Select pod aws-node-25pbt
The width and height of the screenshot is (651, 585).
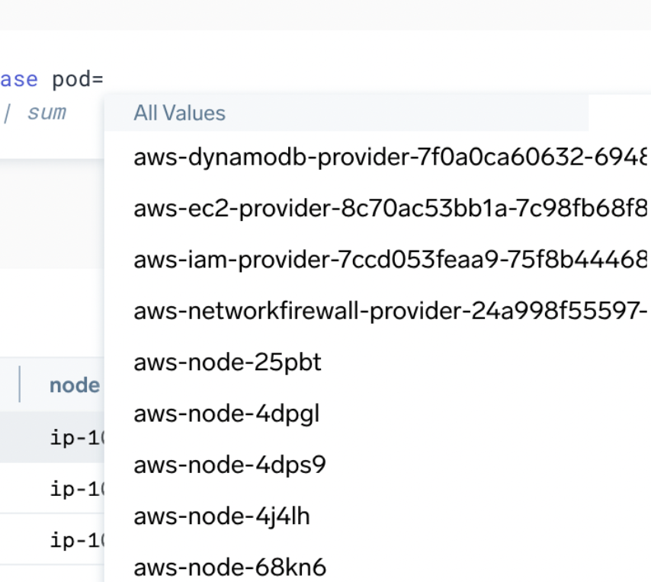point(227,362)
